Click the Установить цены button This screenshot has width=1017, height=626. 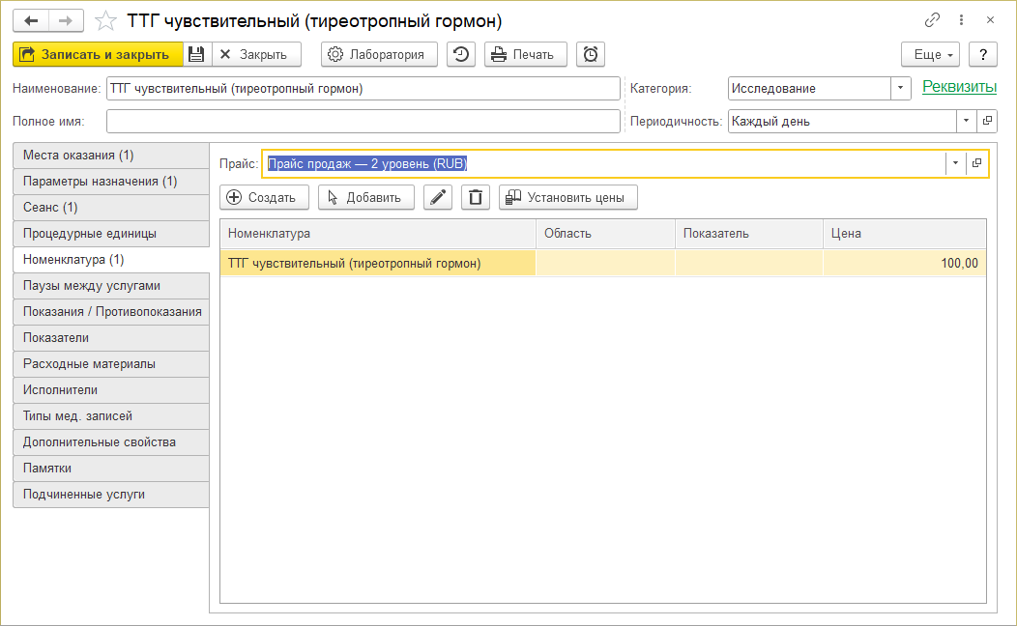click(568, 198)
